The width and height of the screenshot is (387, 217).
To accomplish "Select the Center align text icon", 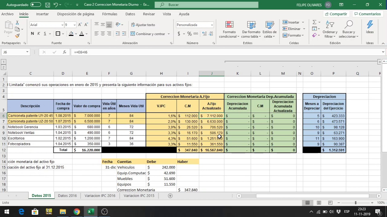I will coord(103,34).
